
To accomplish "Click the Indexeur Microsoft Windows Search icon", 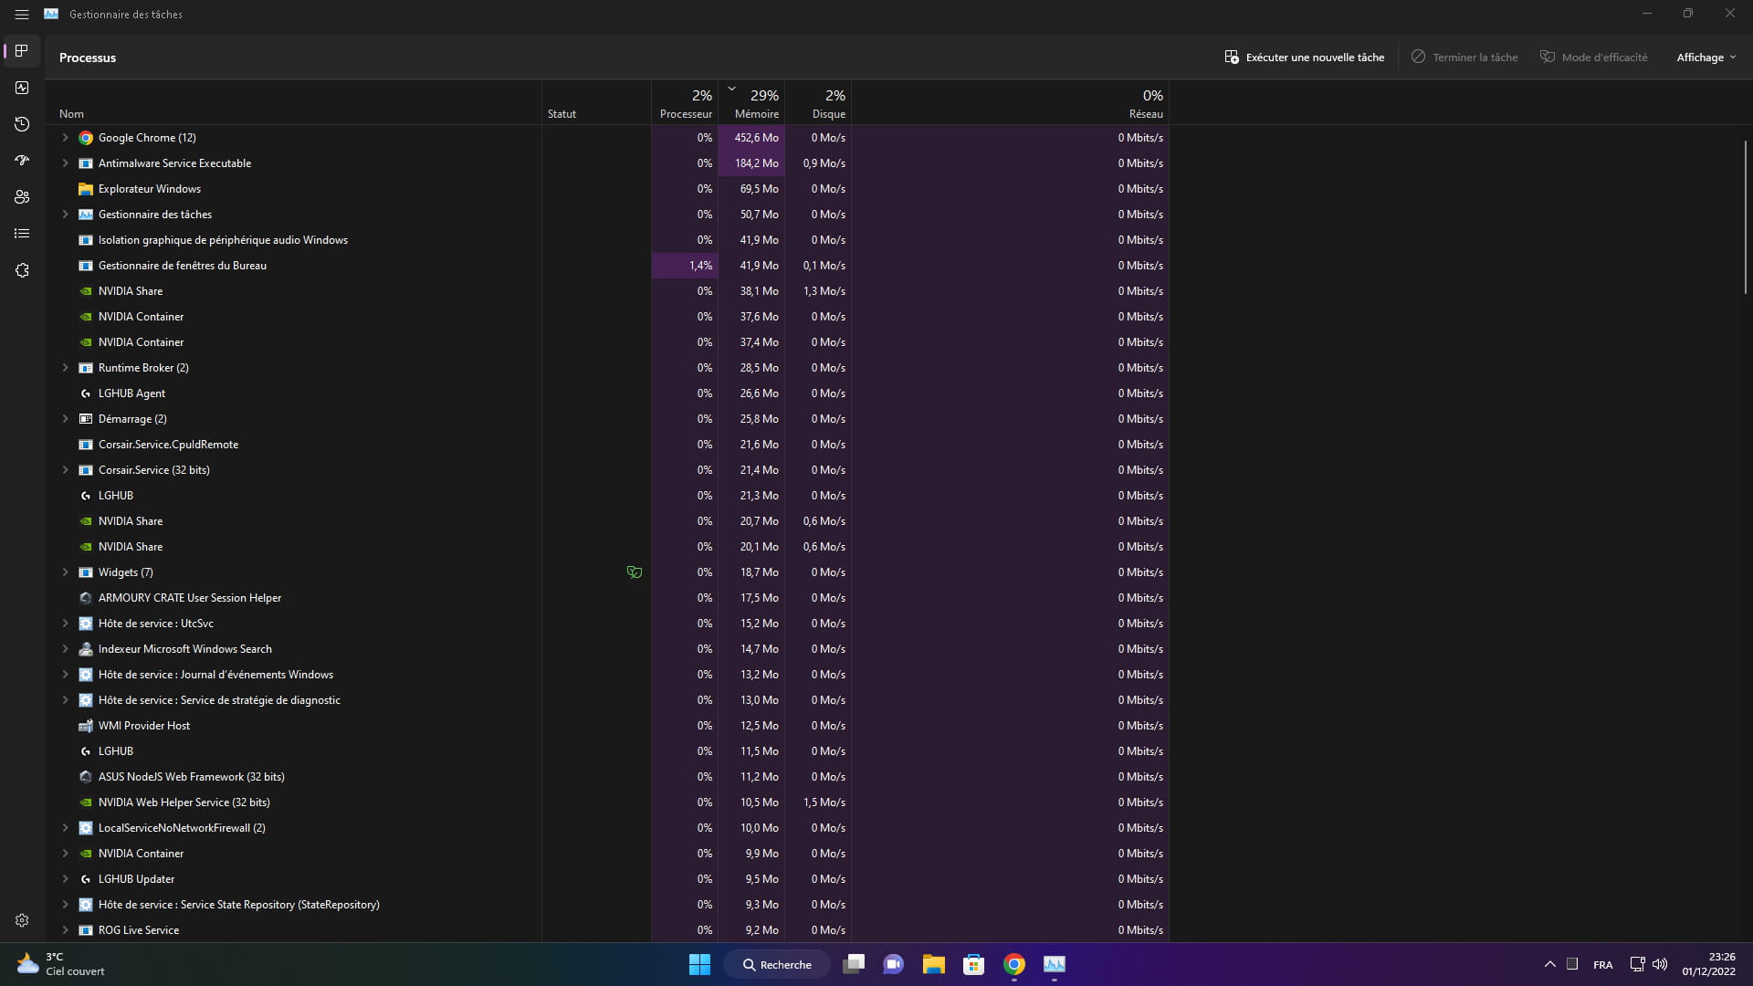I will pos(86,649).
